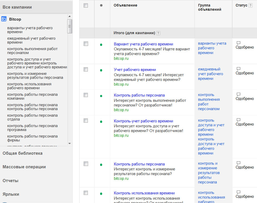Click green status dot for Контроль-учет рабочего времени
This screenshot has height=203, width=257.
[101, 122]
